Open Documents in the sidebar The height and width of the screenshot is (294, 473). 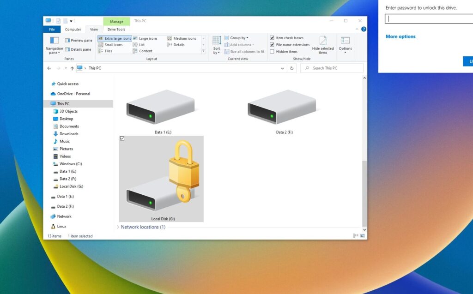(69, 126)
